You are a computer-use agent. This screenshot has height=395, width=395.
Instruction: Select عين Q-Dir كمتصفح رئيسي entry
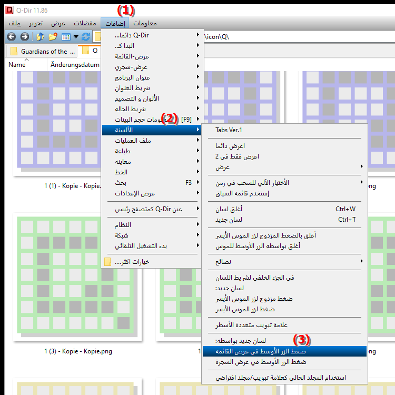[151, 209]
